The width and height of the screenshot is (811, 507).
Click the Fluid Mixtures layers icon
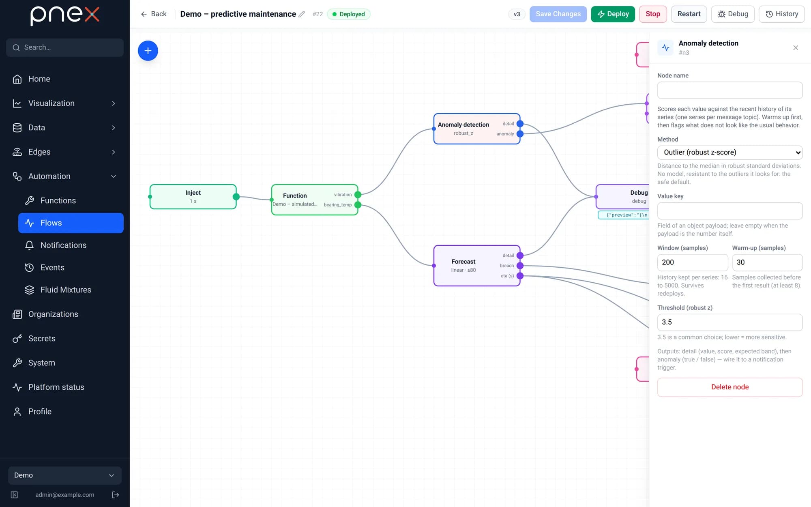pos(29,290)
